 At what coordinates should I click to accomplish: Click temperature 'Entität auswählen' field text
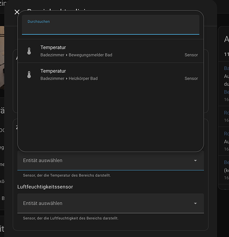(43, 160)
